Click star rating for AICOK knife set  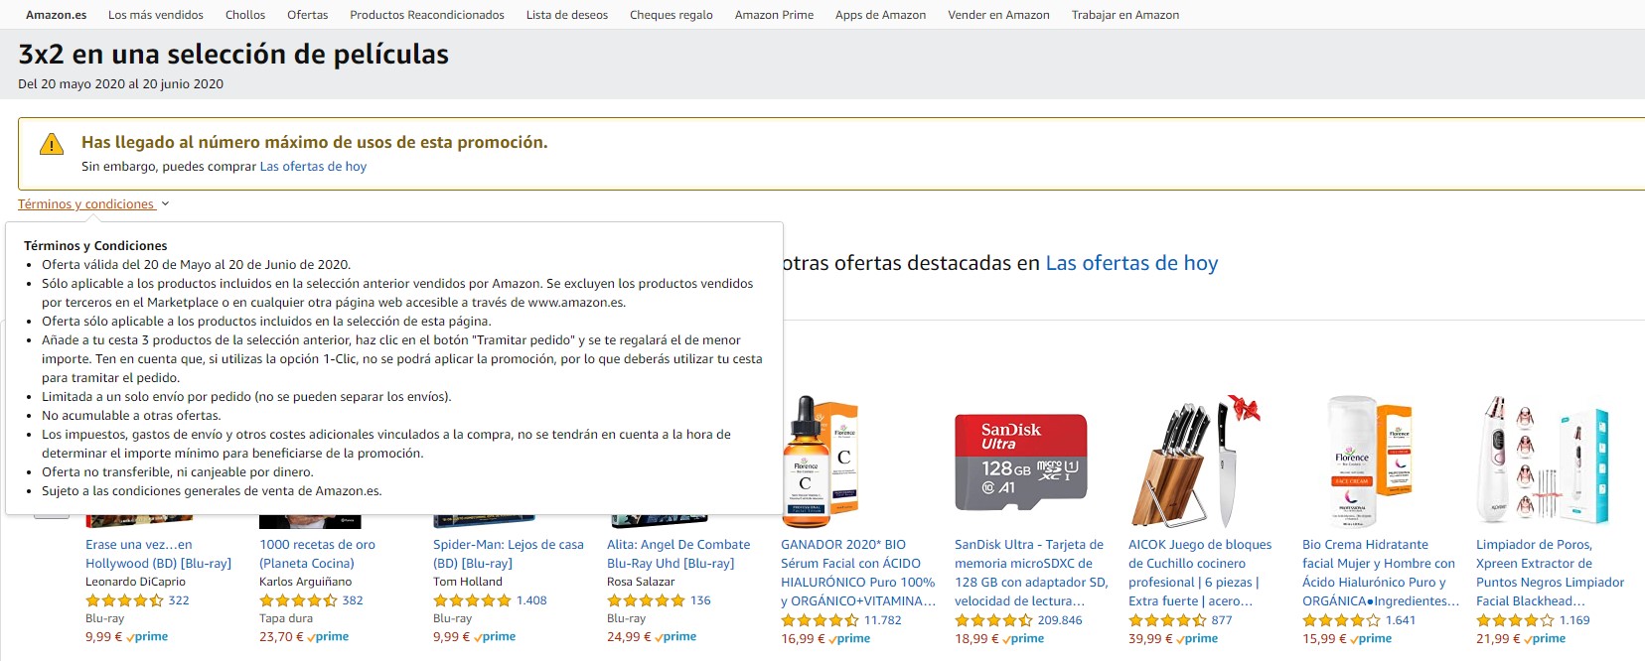pyautogui.click(x=1167, y=620)
